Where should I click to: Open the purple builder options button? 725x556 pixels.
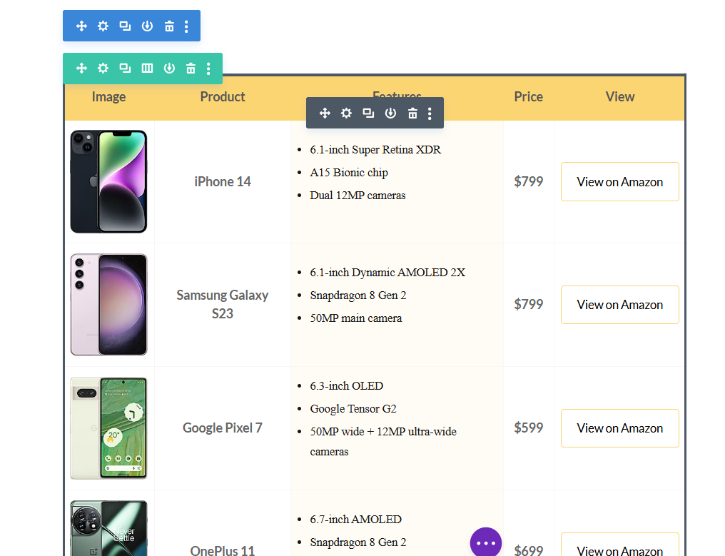pos(485,542)
